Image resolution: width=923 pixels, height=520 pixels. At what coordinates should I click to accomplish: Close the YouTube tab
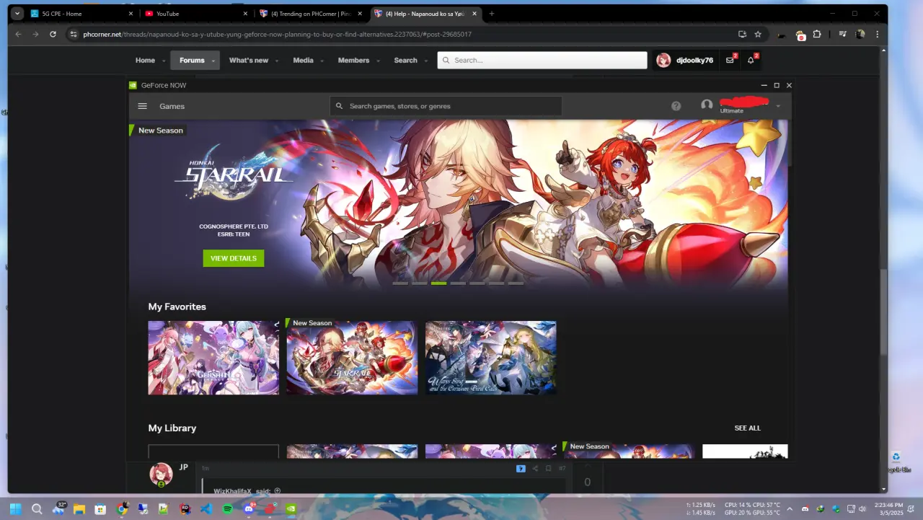pyautogui.click(x=246, y=14)
